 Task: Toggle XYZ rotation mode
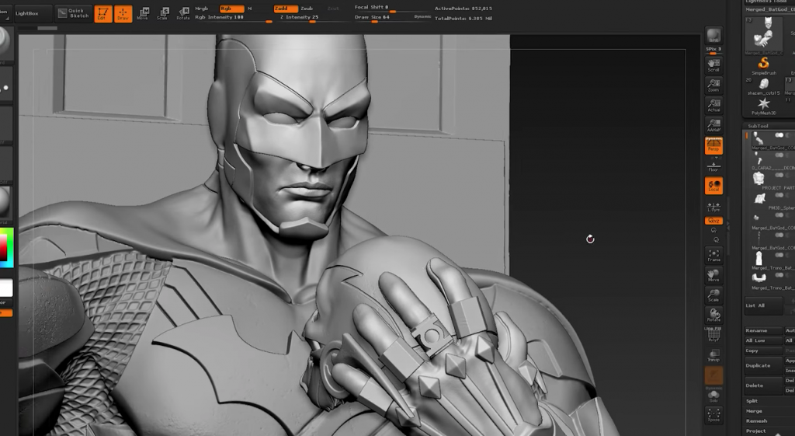click(x=714, y=221)
